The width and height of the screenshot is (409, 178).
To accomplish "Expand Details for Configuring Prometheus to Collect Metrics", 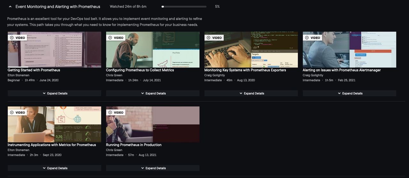I will coord(153,93).
